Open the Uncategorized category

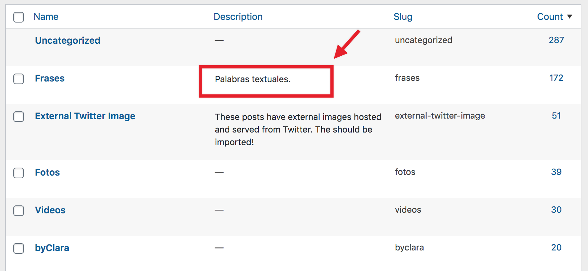coord(67,40)
